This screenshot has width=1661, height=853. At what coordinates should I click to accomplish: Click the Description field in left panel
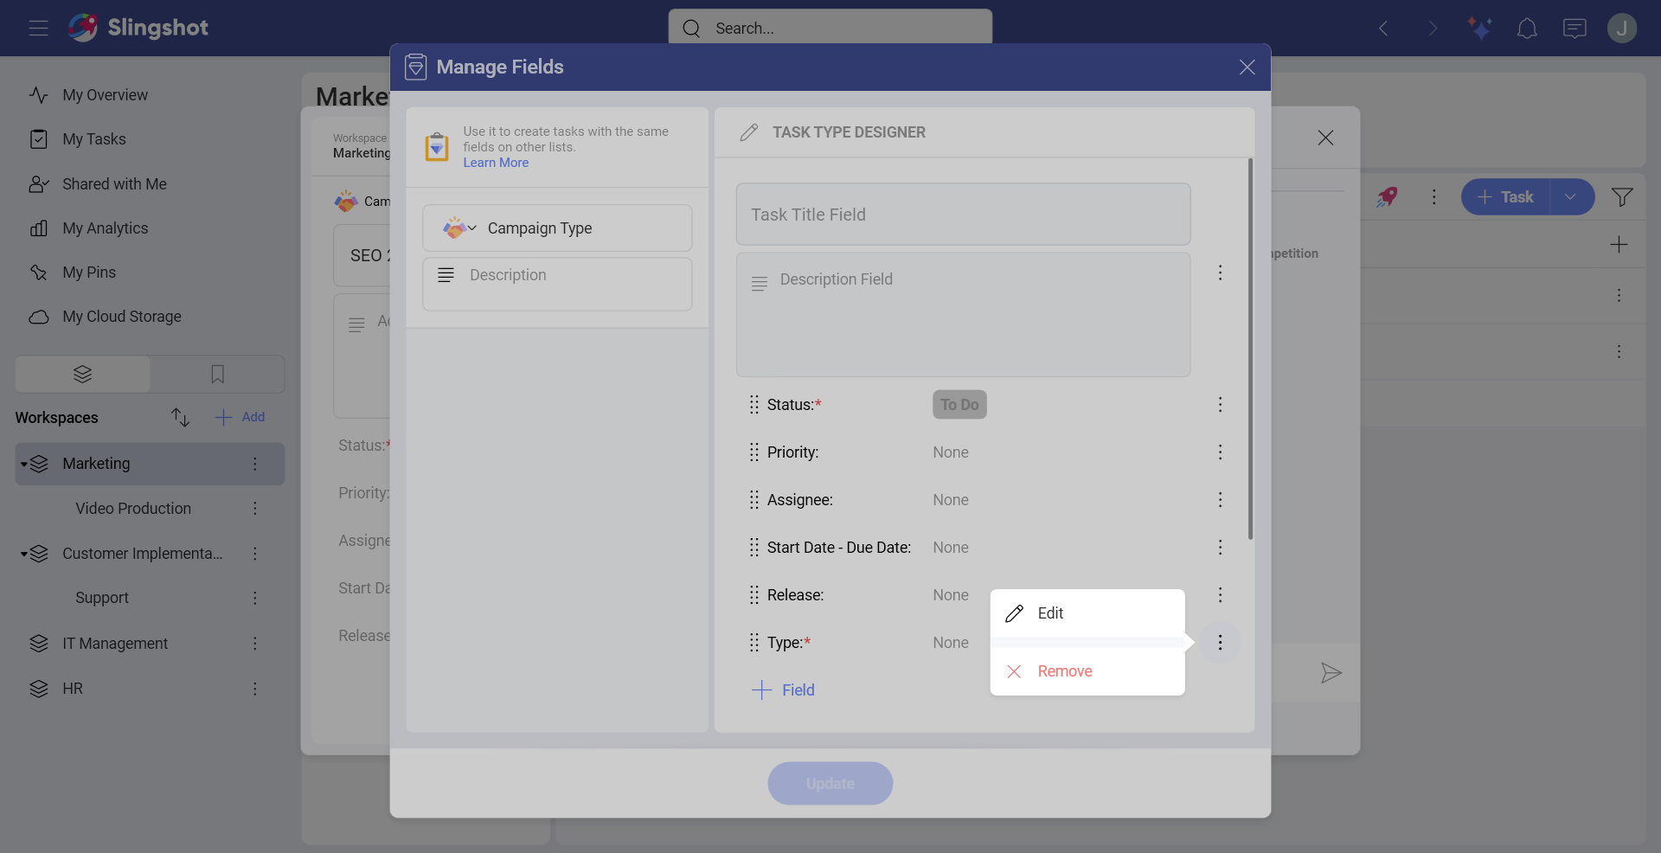point(557,284)
